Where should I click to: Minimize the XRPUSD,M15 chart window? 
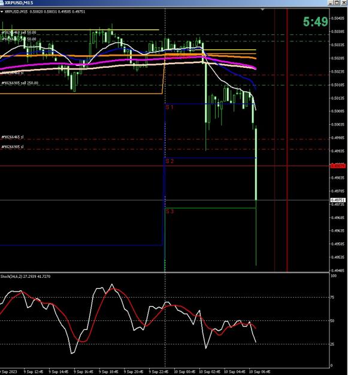331,2
